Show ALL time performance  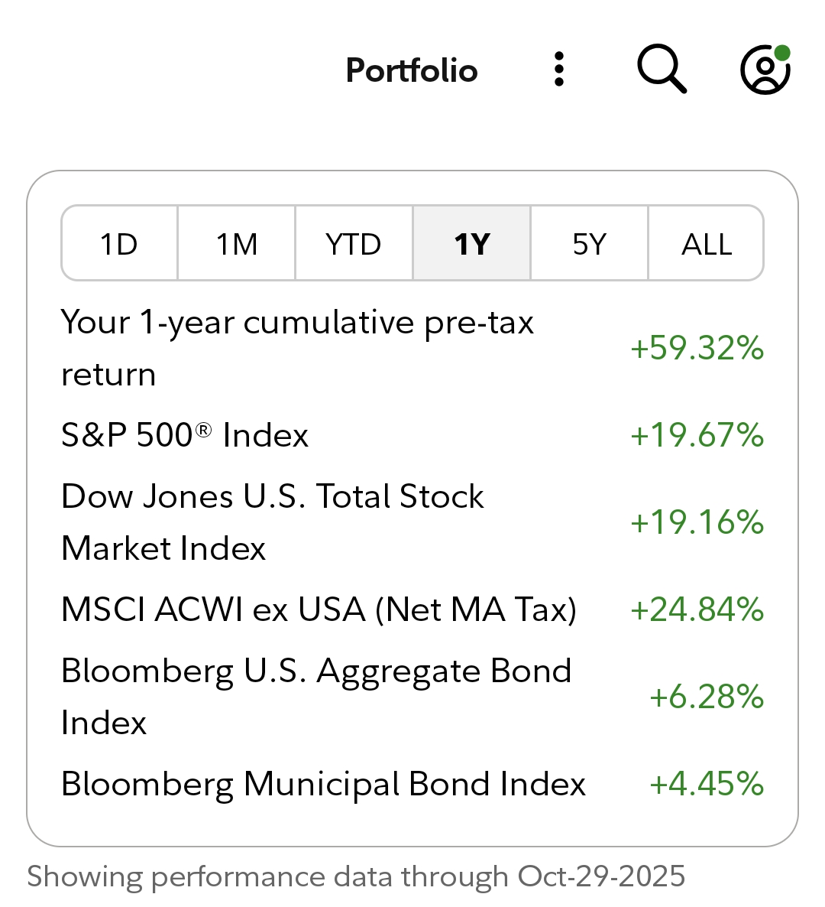click(707, 244)
